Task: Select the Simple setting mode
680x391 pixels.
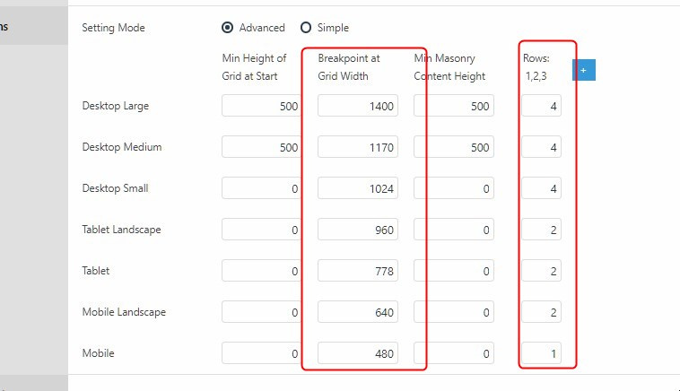Action: tap(307, 28)
